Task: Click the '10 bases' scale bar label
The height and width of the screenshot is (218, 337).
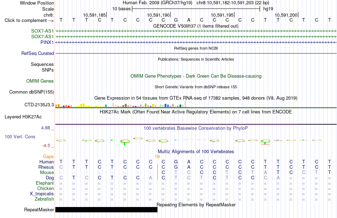Action: [x=121, y=9]
